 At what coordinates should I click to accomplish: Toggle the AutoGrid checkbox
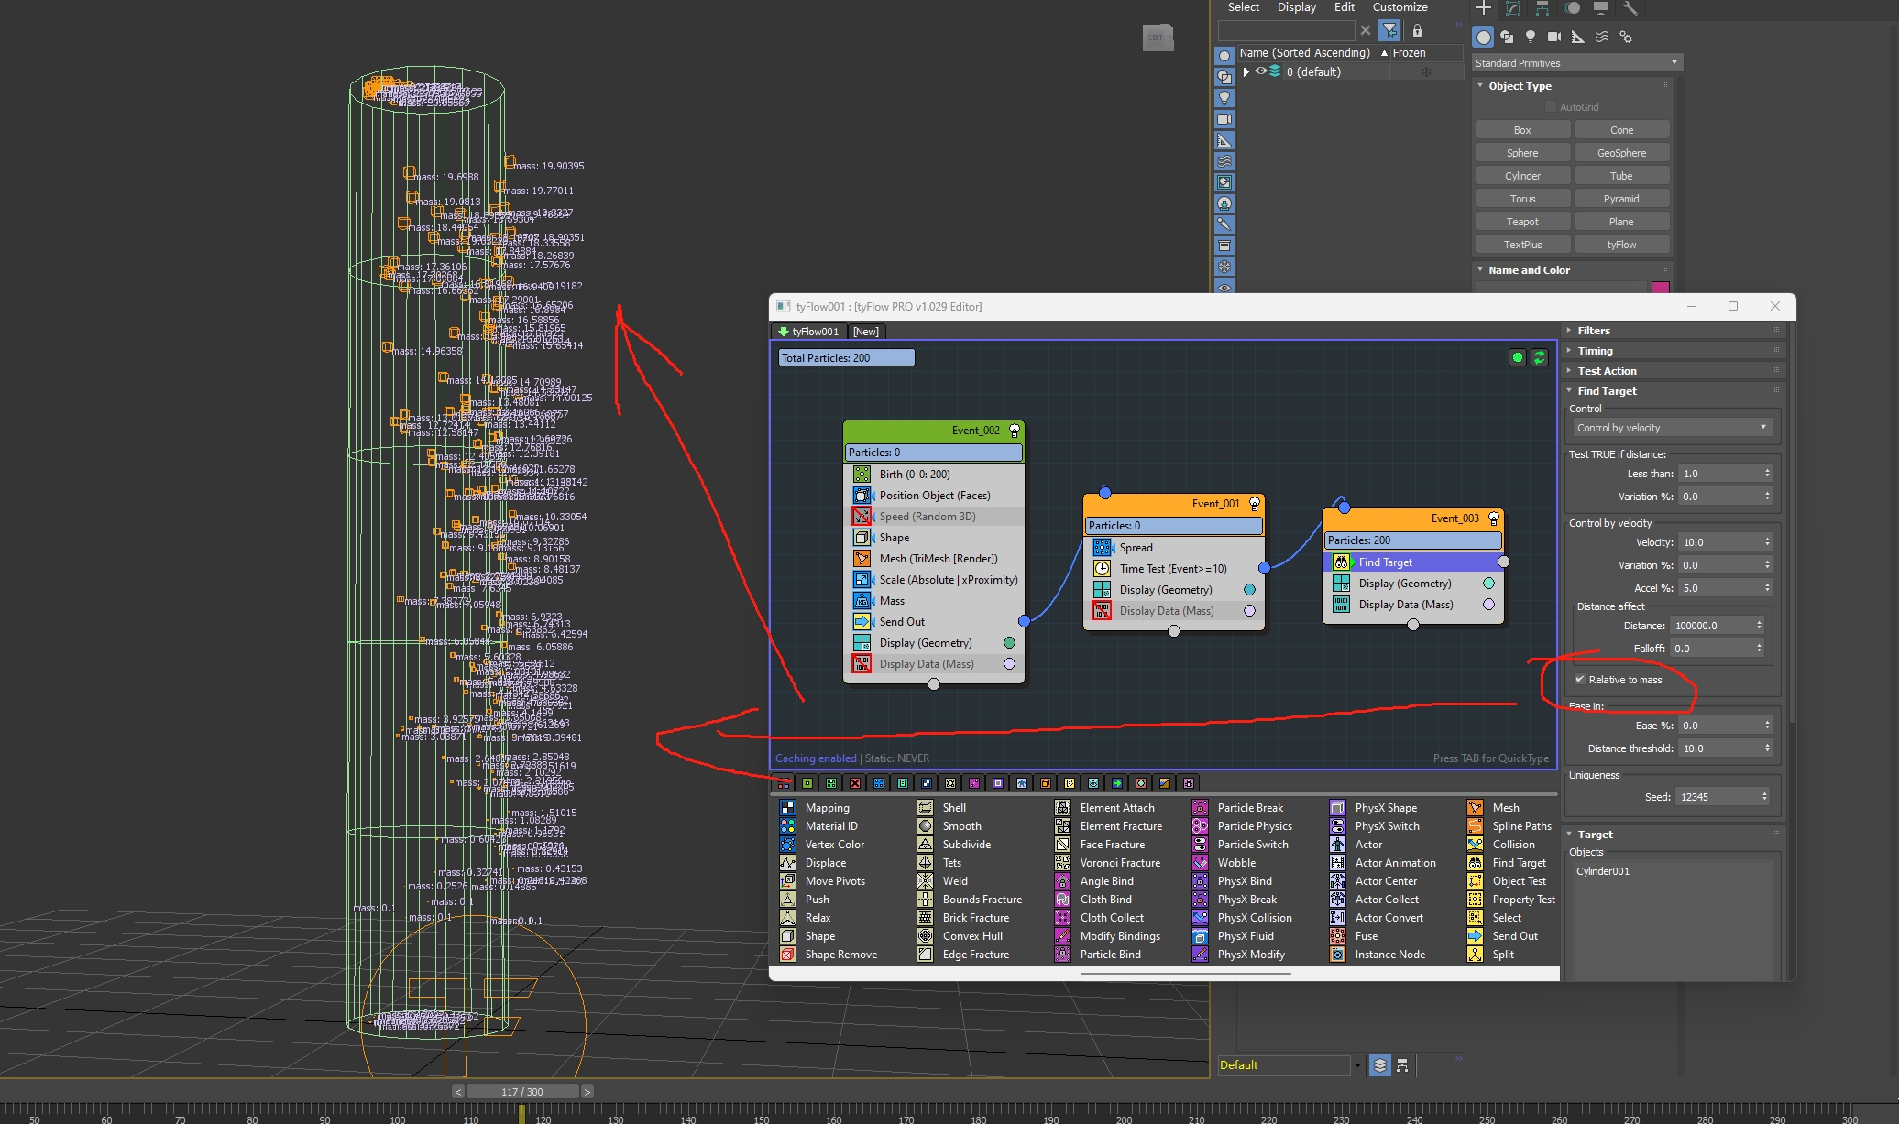1551,107
